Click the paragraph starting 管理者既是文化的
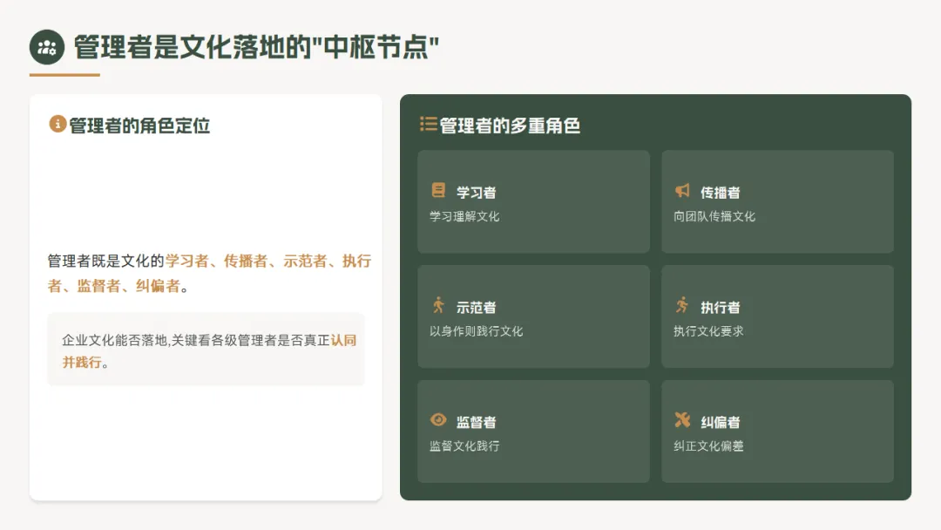This screenshot has width=941, height=530. click(209, 273)
